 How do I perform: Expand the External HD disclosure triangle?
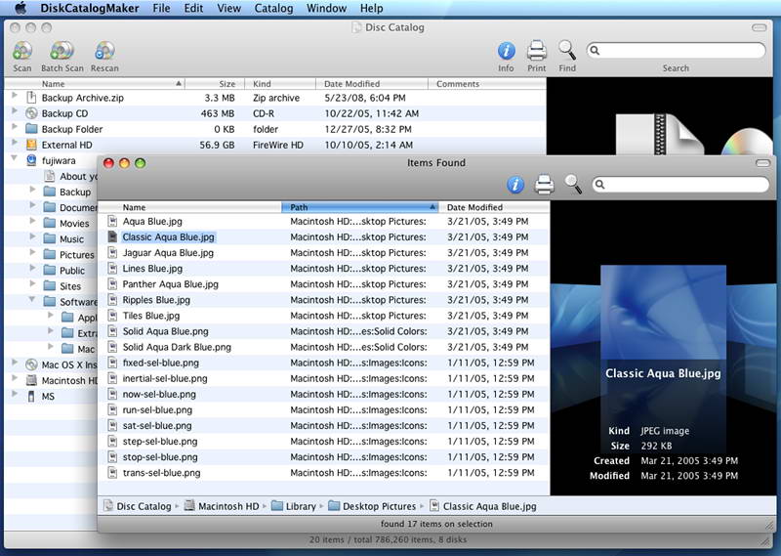pos(14,145)
